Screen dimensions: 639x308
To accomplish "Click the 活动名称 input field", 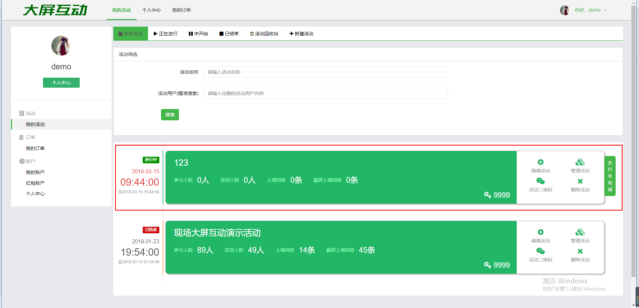I will click(325, 72).
